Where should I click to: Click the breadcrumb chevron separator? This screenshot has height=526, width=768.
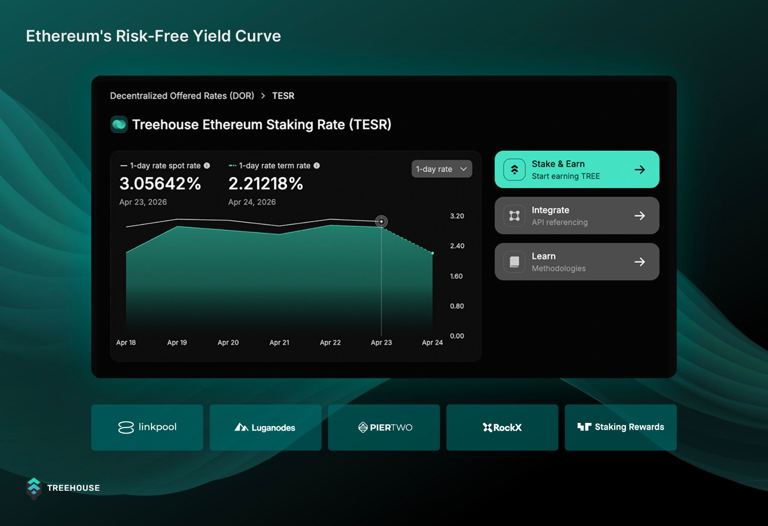pyautogui.click(x=263, y=96)
